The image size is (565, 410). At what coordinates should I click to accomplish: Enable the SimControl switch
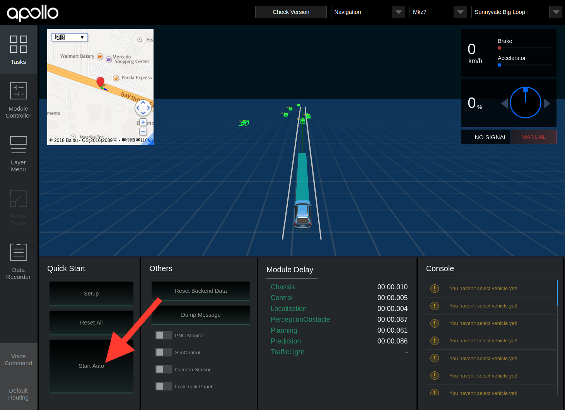pyautogui.click(x=164, y=352)
